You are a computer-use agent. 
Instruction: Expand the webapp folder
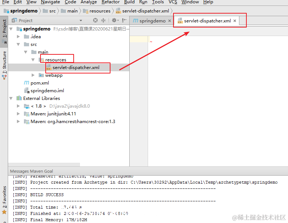click(33, 75)
